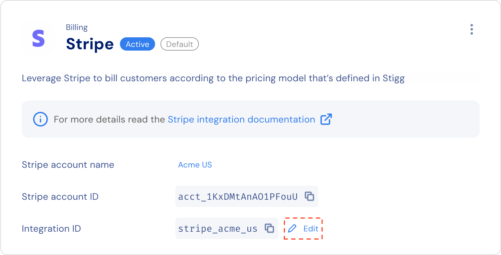Click the Active status badge
The height and width of the screenshot is (255, 501).
[138, 44]
